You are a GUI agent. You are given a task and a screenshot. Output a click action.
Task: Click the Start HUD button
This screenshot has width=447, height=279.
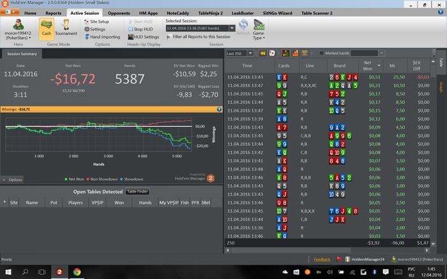pos(140,21)
